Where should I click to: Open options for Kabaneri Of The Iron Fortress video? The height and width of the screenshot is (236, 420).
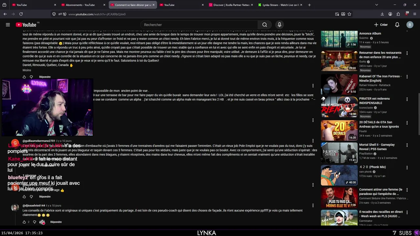pyautogui.click(x=407, y=76)
